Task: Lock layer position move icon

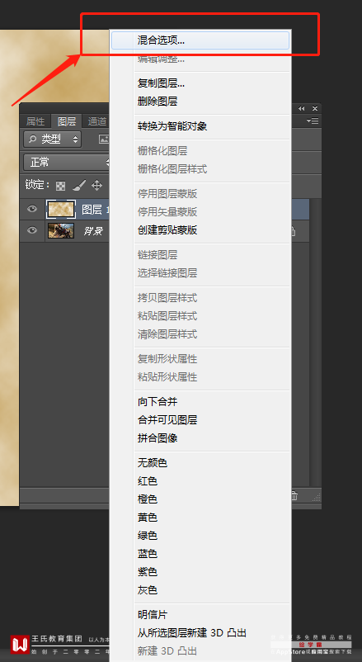Action: tap(97, 186)
